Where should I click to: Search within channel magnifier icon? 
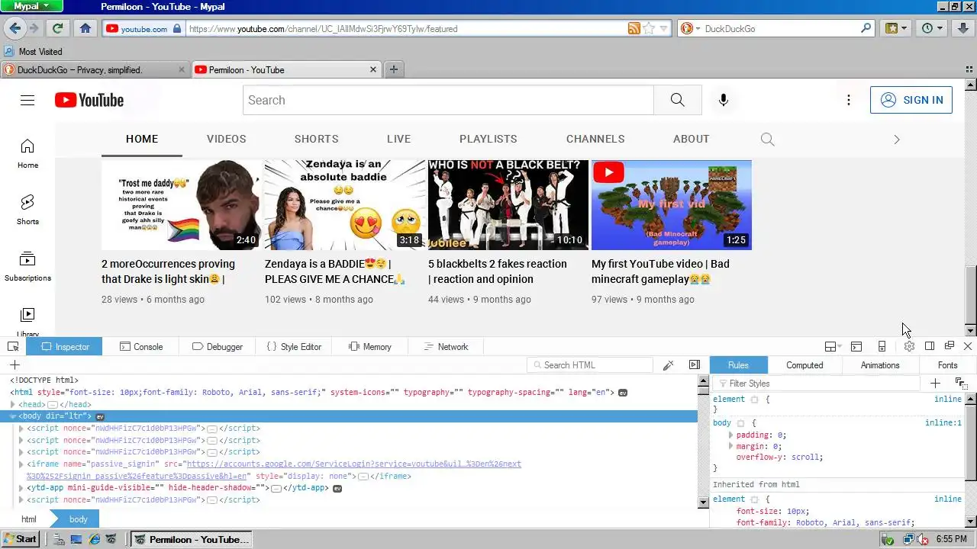tap(767, 139)
